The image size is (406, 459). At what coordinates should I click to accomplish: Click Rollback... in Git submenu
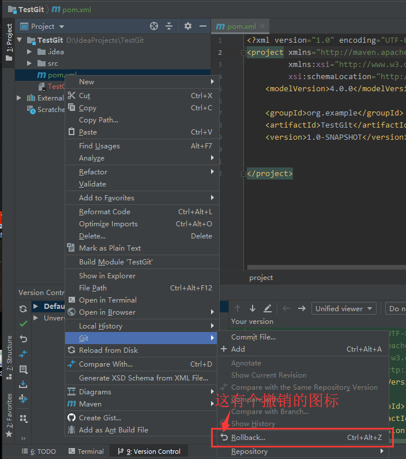(303, 437)
